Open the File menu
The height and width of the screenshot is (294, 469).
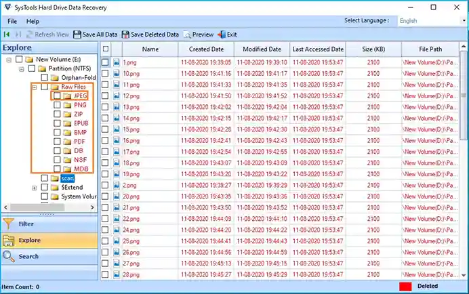point(12,21)
